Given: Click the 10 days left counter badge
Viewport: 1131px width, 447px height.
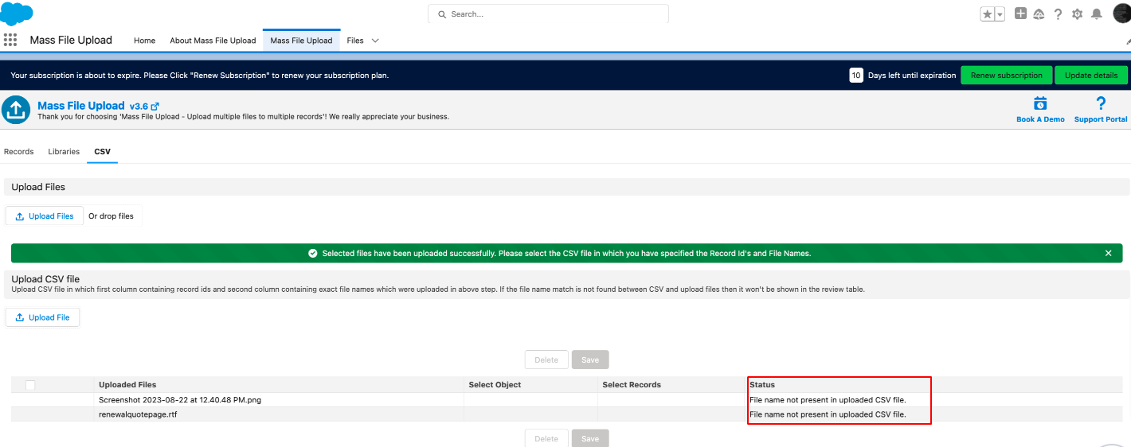Looking at the screenshot, I should [856, 76].
